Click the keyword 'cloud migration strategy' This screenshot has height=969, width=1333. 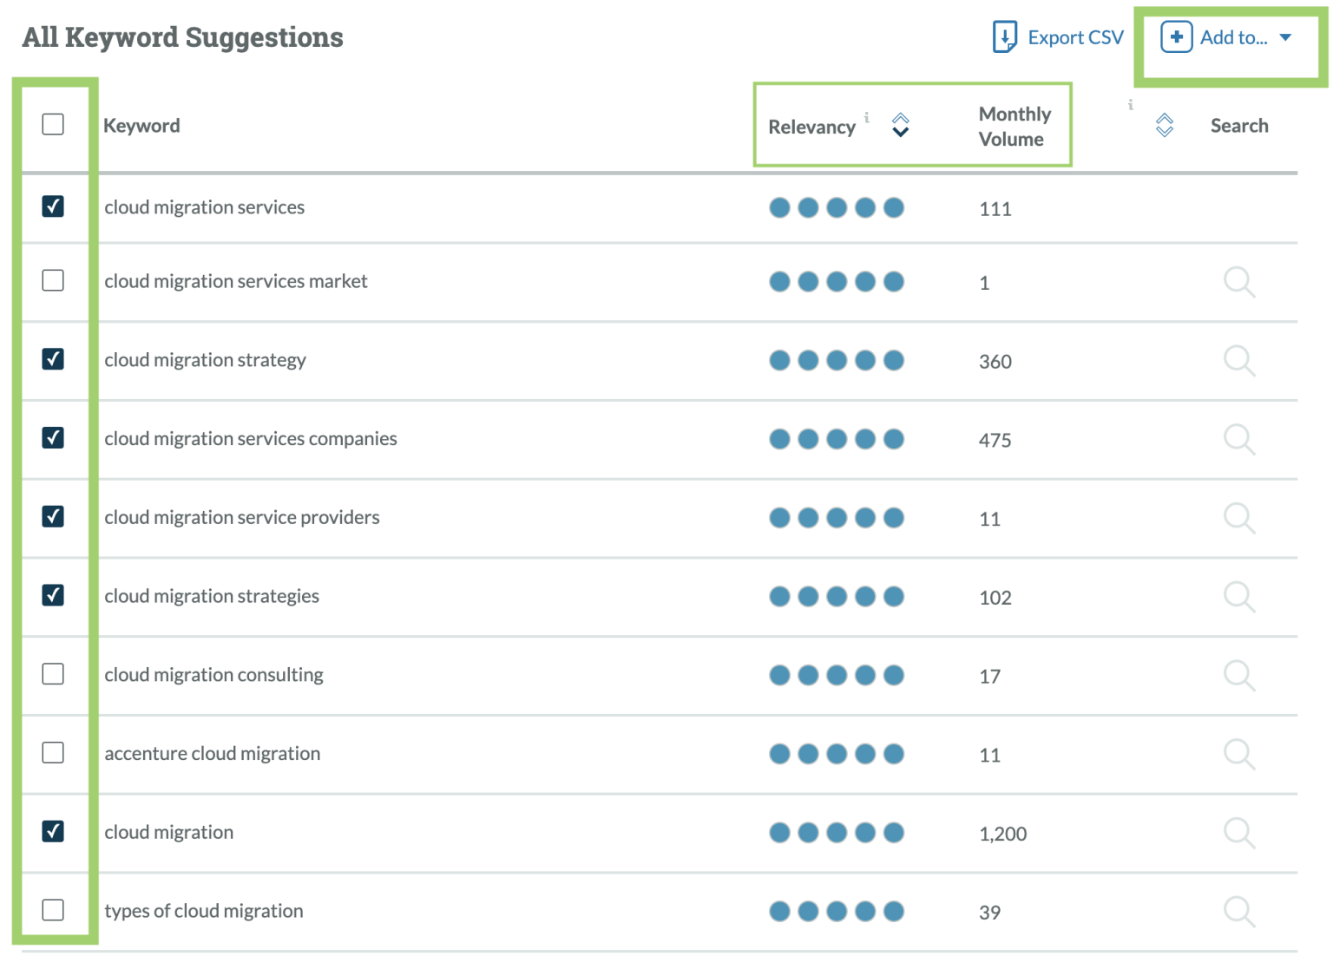click(x=206, y=360)
